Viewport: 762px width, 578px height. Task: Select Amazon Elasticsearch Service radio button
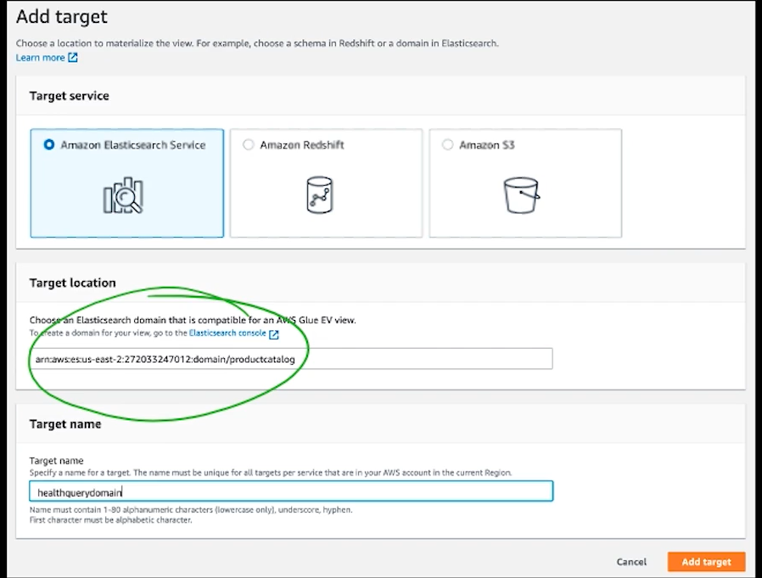coord(48,144)
